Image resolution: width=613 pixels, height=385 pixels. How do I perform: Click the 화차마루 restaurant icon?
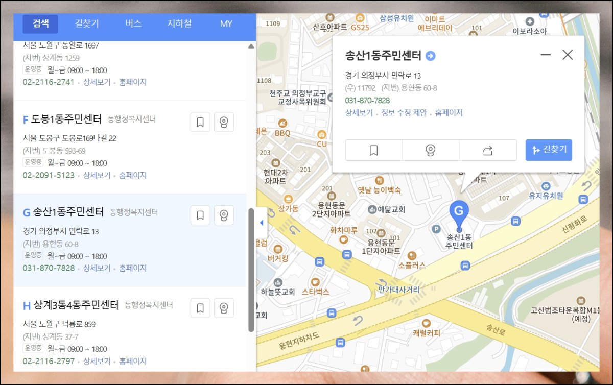[343, 239]
